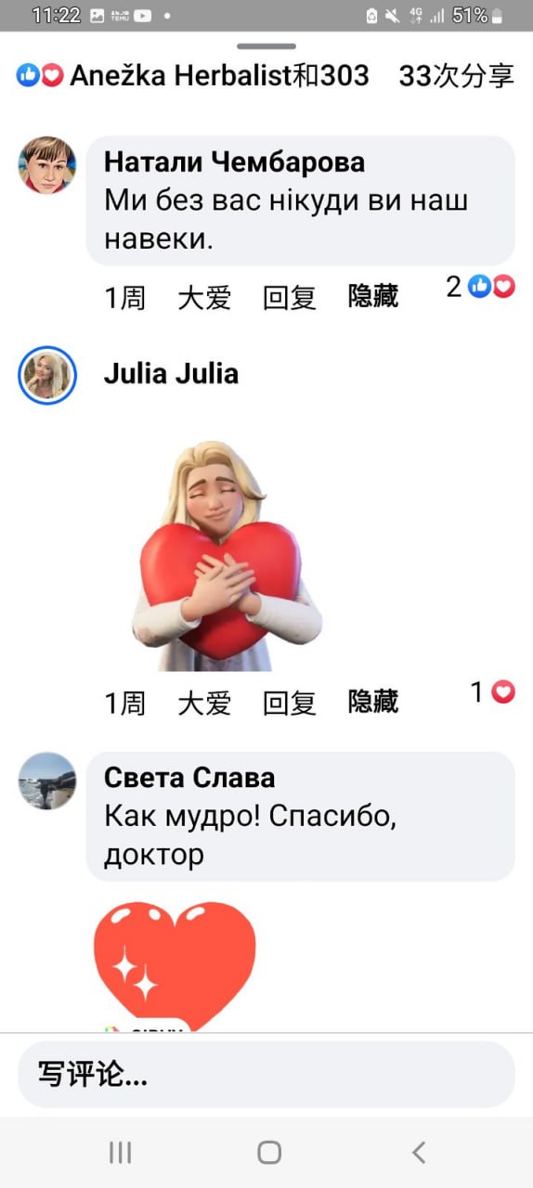The width and height of the screenshot is (533, 1188).
Task: Tap the 写评论 comment input field
Action: (x=266, y=1074)
